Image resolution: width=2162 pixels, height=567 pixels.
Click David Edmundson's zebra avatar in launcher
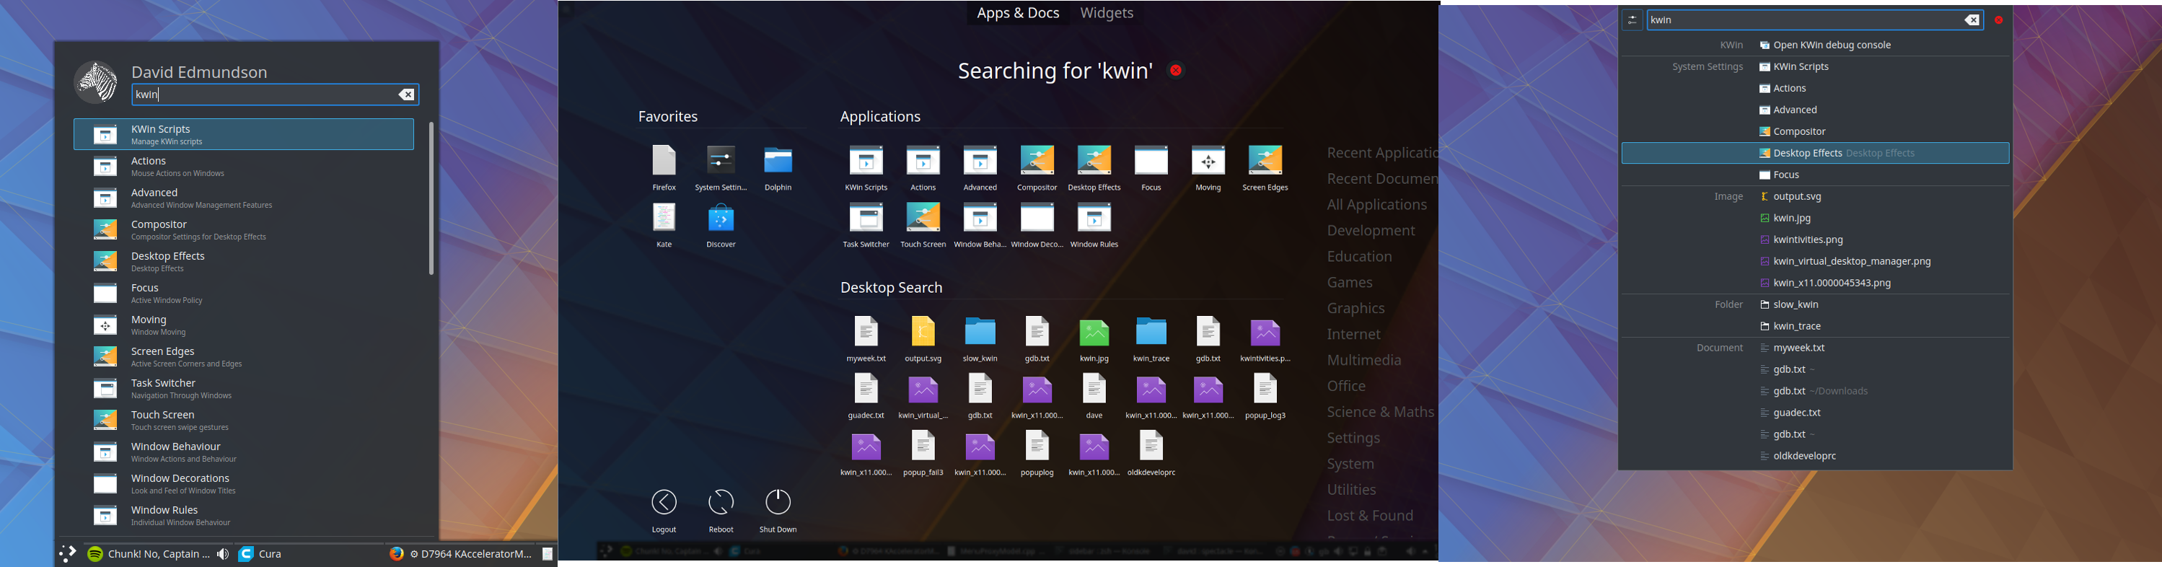[x=97, y=82]
